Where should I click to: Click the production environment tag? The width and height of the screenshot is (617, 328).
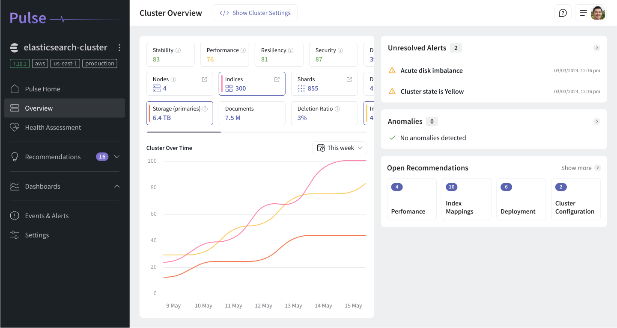100,64
